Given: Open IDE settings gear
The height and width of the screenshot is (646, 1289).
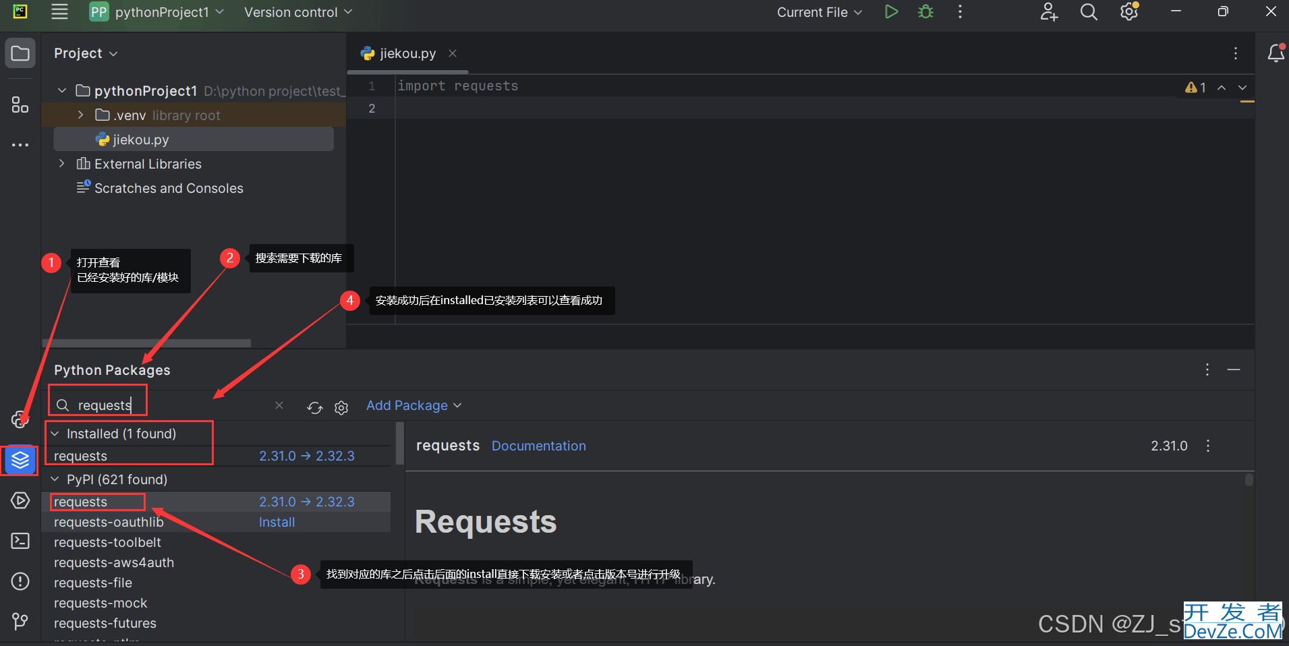Looking at the screenshot, I should pyautogui.click(x=1129, y=12).
